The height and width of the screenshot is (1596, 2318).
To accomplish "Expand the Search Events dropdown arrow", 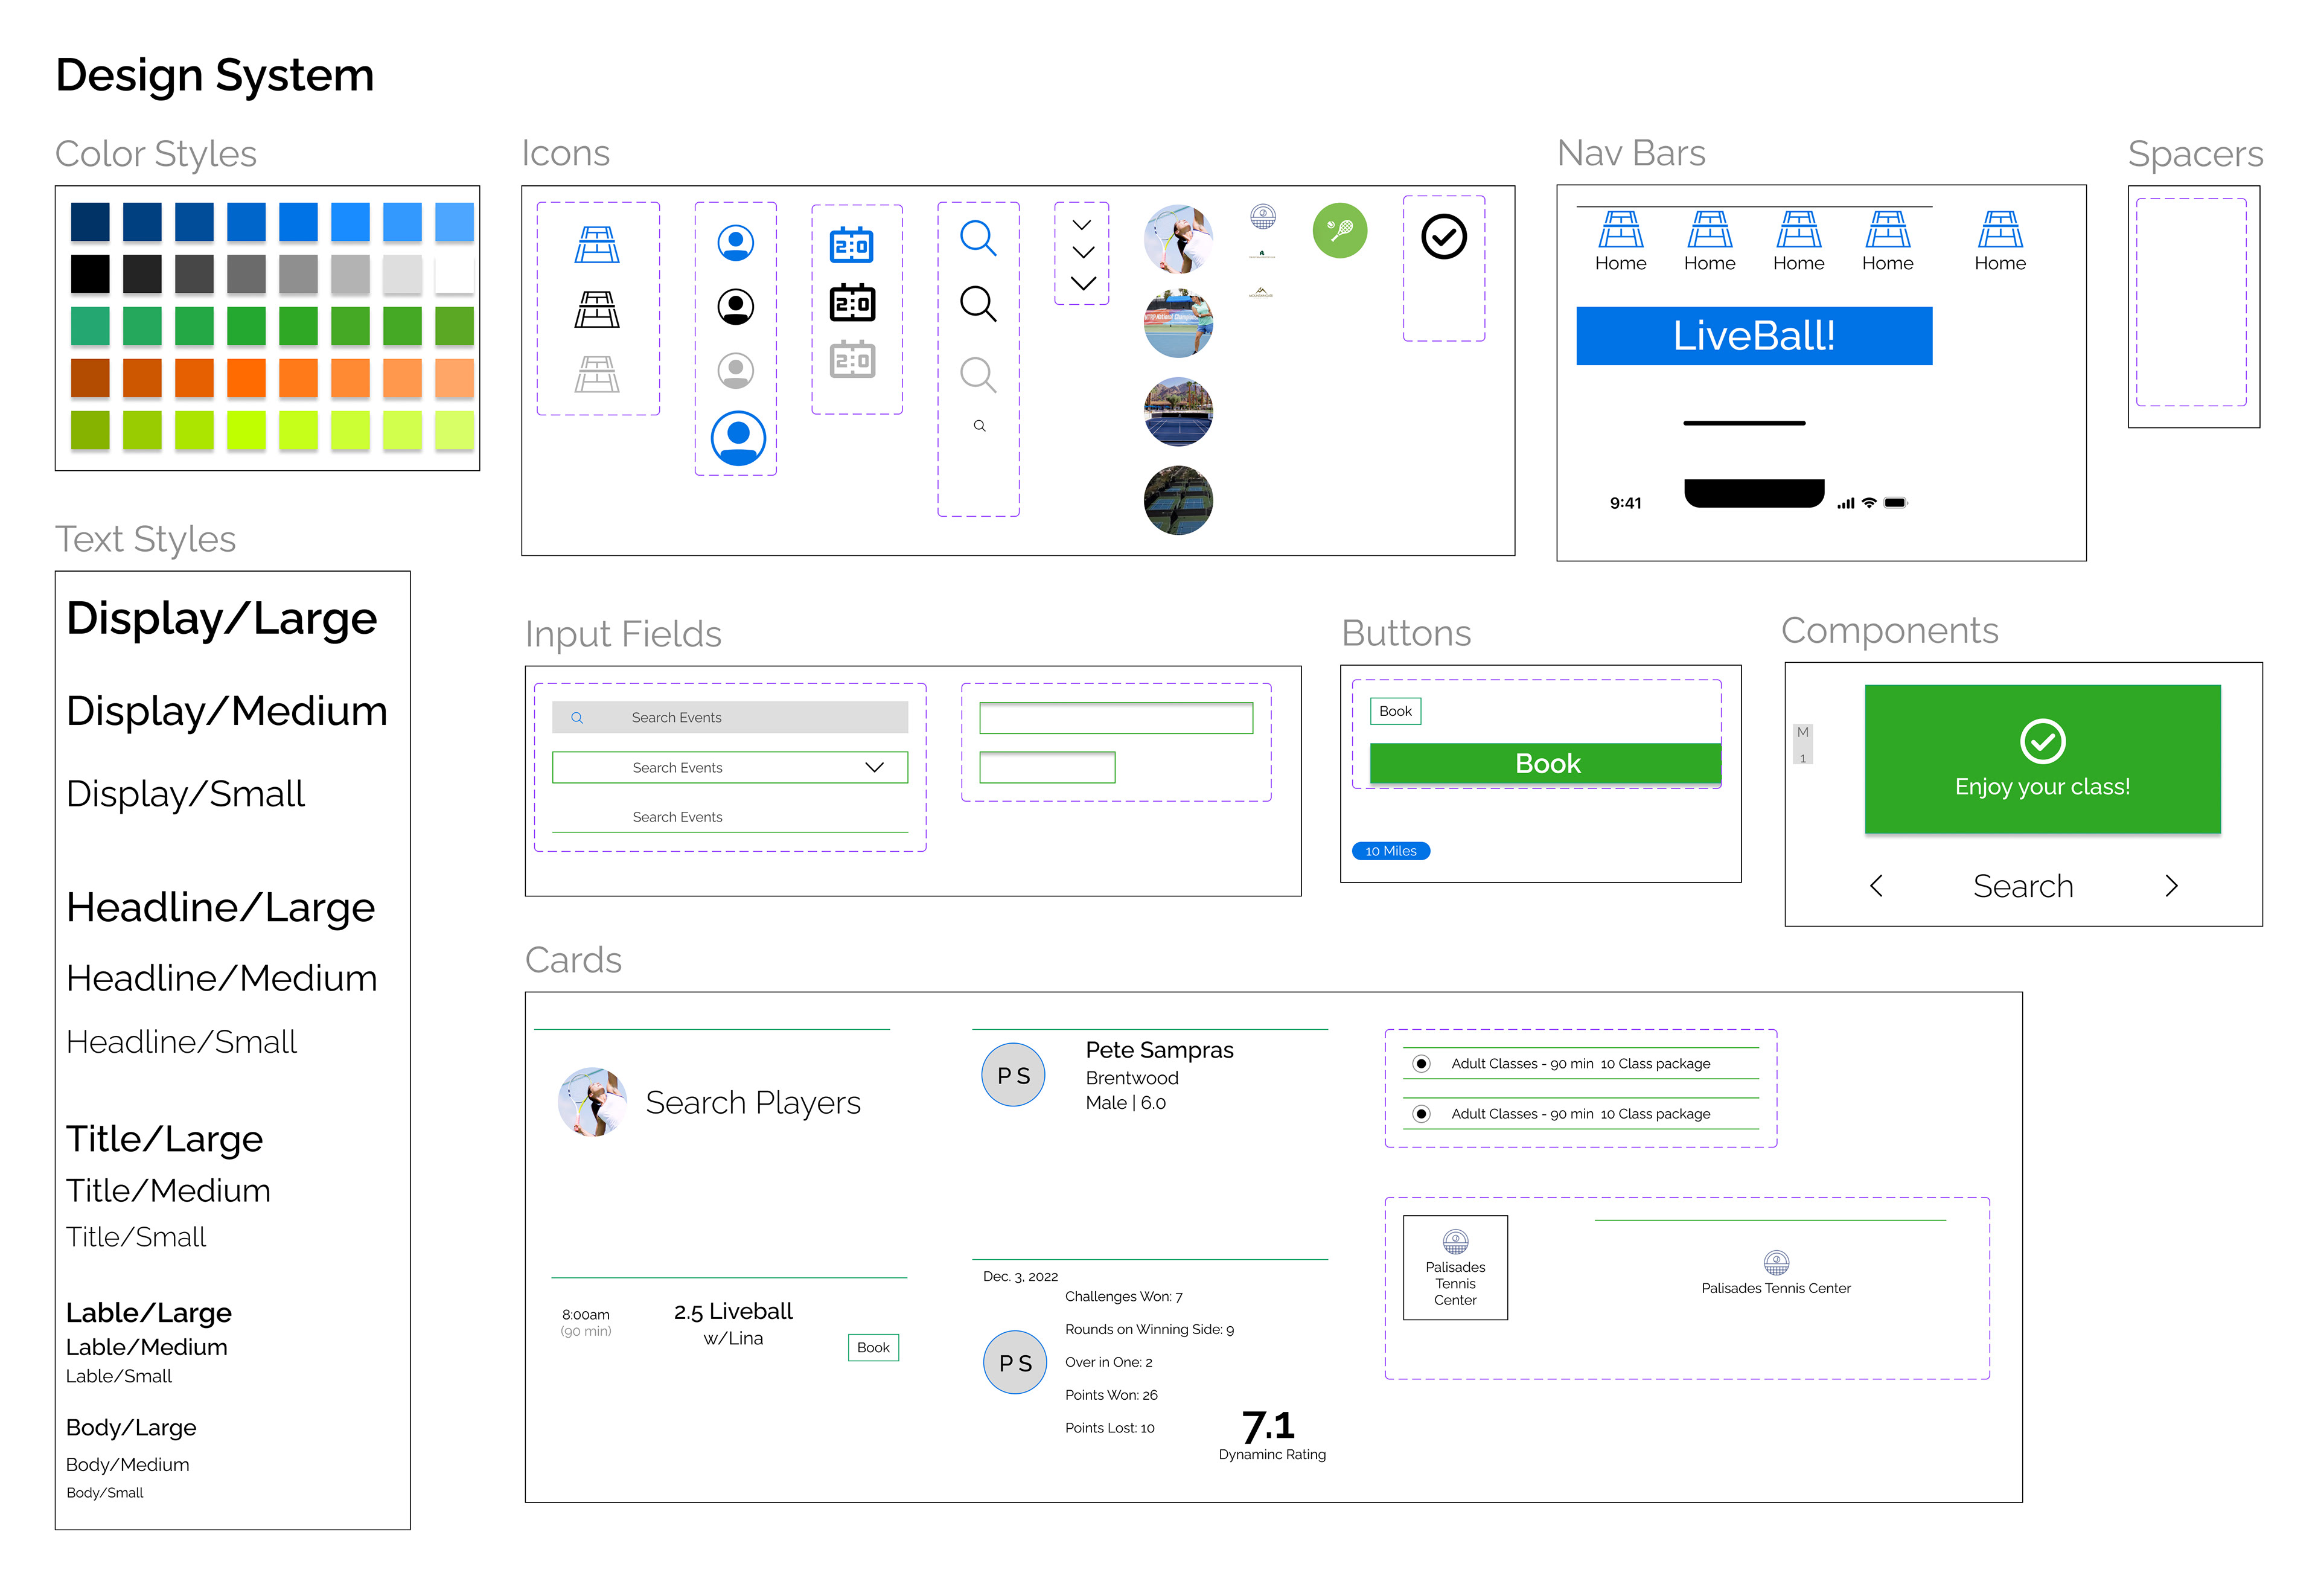I will pyautogui.click(x=874, y=767).
